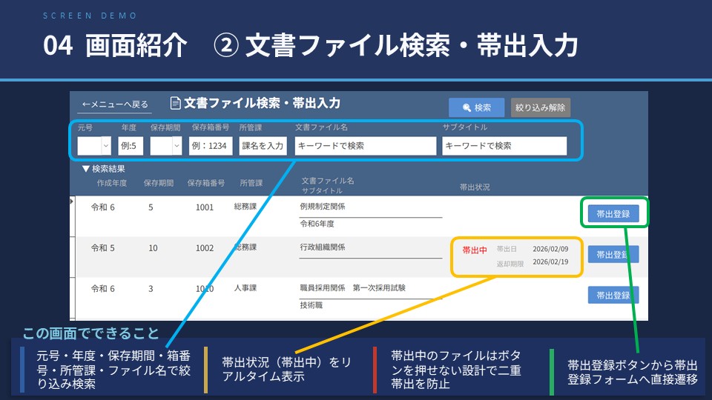Click 帯出登録 for the 例規制定関係 row
Screen dimensions: 712x400
click(613, 214)
